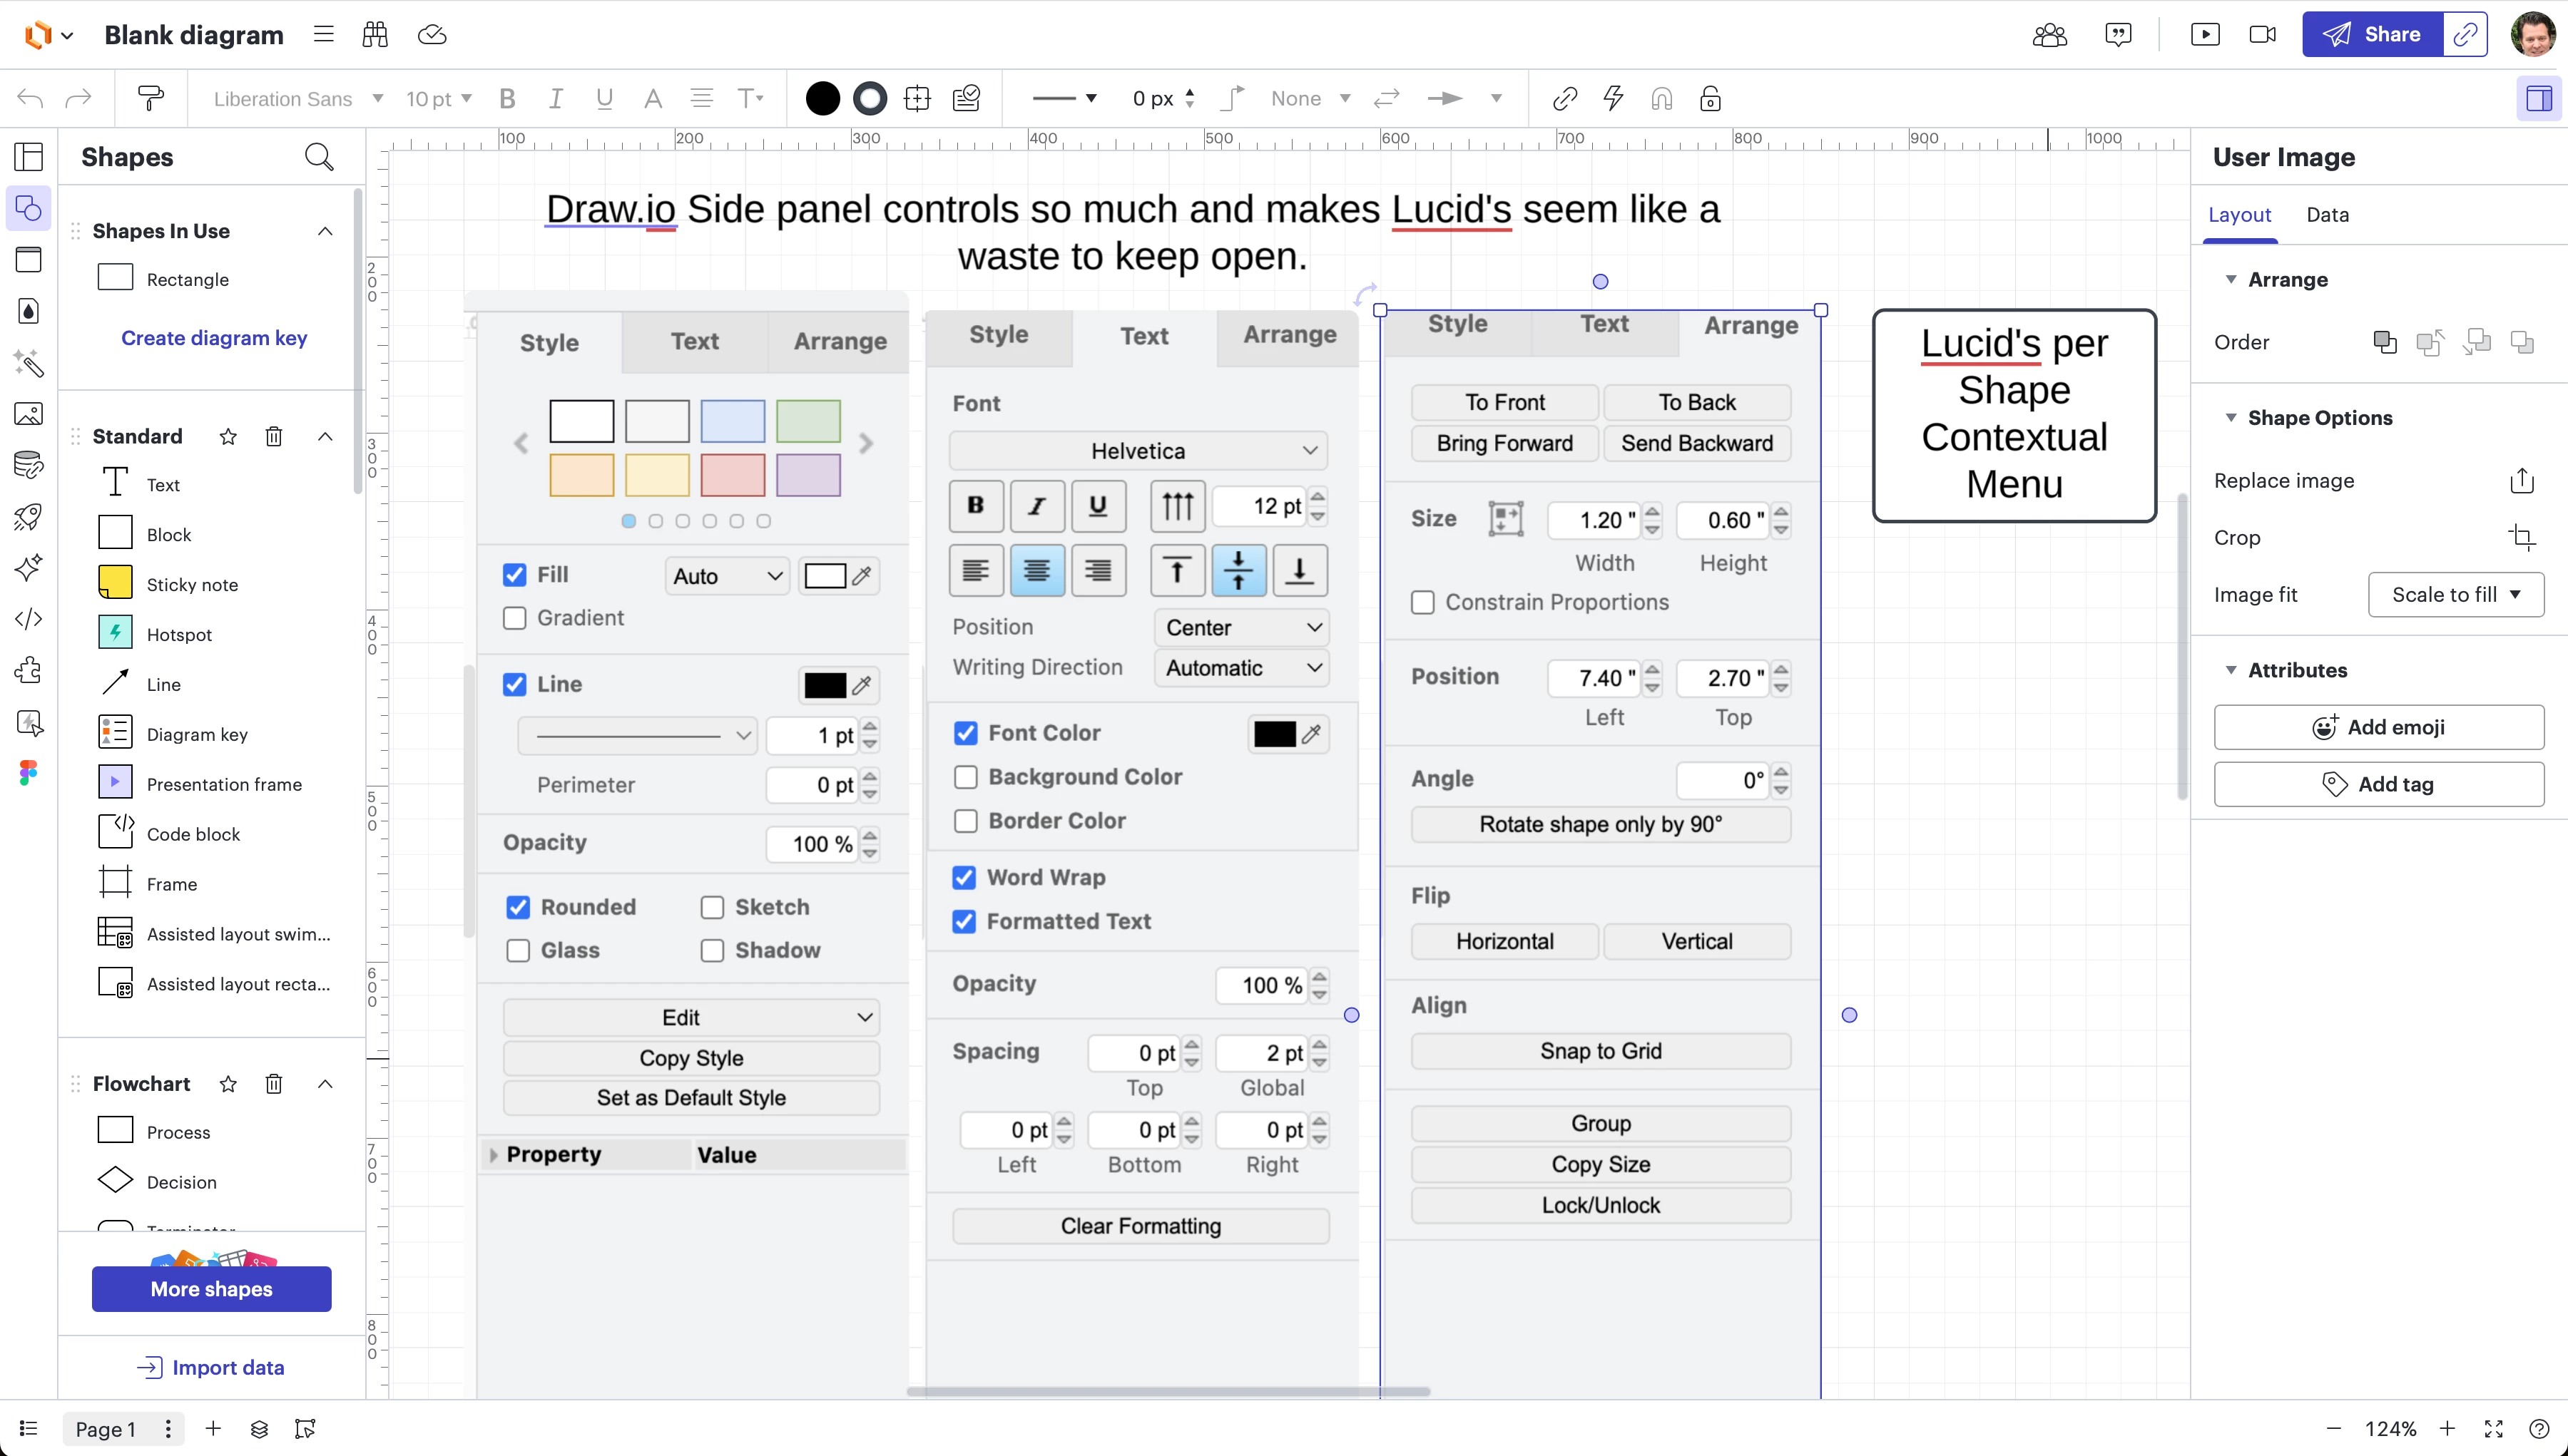This screenshot has height=1456, width=2568.
Task: Select the magic wand icon in the sidebar
Action: coord(29,365)
